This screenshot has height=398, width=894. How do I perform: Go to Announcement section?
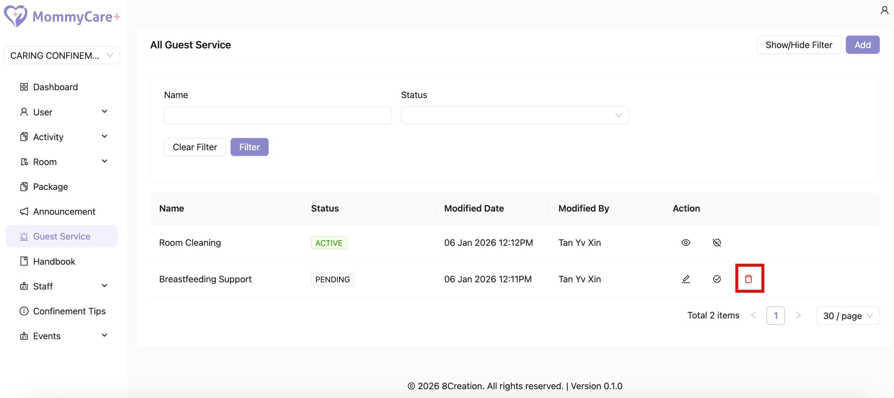click(64, 212)
